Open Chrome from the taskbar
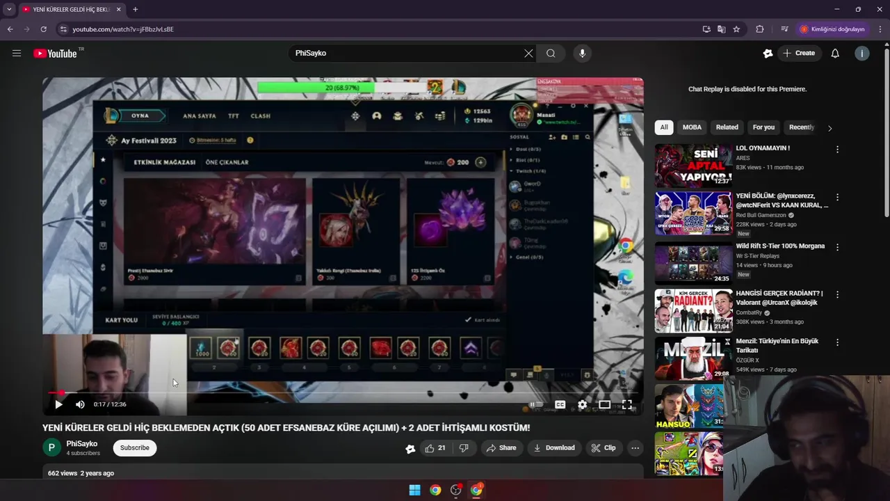Viewport: 890px width, 501px height. (x=435, y=490)
